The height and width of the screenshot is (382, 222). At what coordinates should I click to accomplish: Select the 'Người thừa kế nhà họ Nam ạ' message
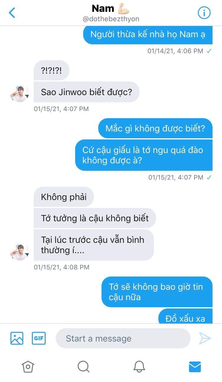pos(148,35)
